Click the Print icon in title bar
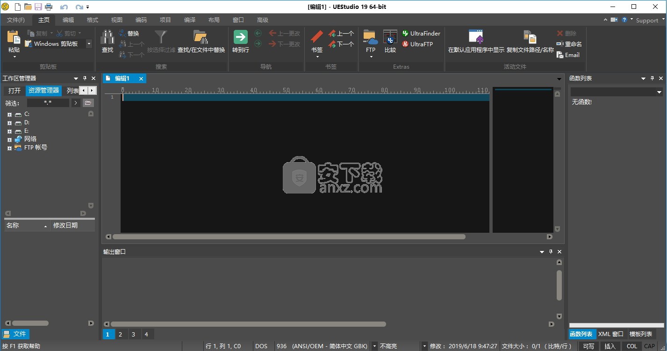The image size is (667, 351). (49, 7)
